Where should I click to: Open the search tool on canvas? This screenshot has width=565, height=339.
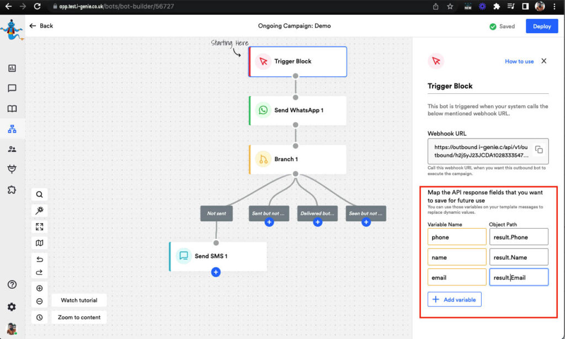point(40,194)
